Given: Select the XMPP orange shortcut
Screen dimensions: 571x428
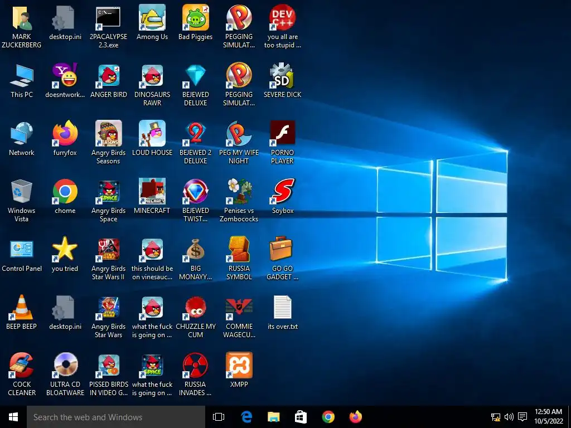Looking at the screenshot, I should (239, 365).
